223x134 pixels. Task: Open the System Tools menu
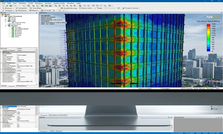59,3
